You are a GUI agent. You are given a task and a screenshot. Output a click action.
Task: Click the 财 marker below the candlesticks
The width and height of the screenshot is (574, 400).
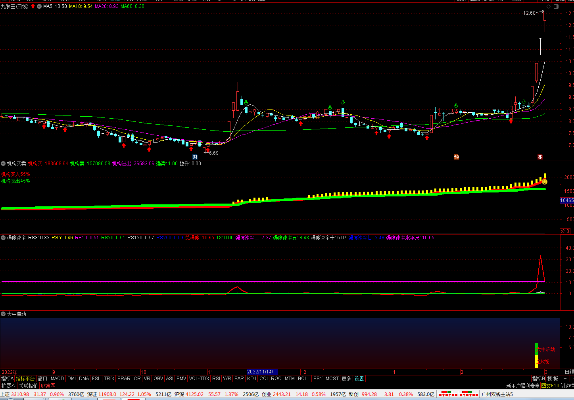pyautogui.click(x=195, y=157)
